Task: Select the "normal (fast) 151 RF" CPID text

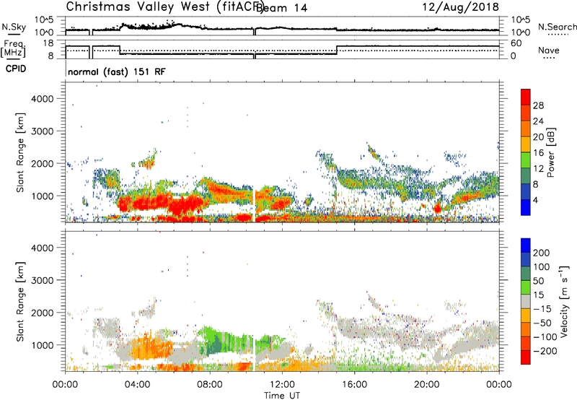Action: 117,71
